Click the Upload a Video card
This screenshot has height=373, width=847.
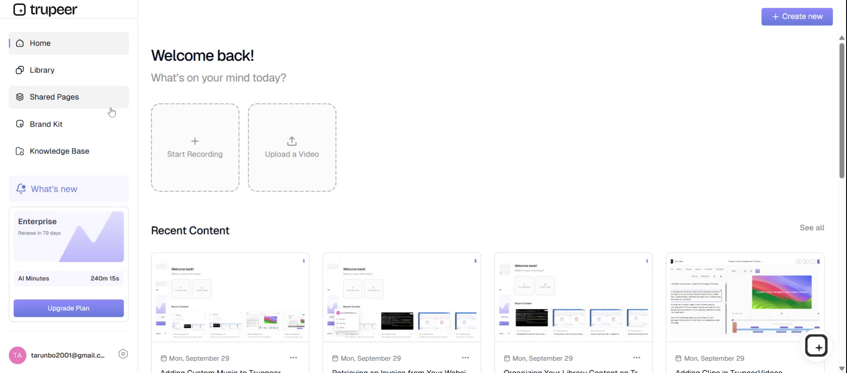click(292, 148)
